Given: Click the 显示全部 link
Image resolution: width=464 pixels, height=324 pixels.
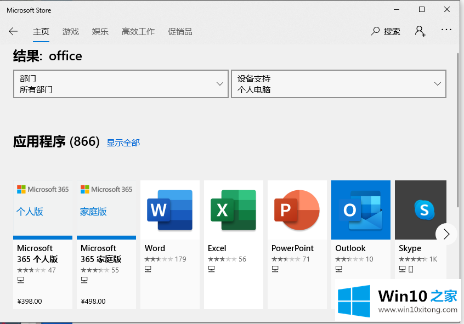Looking at the screenshot, I should tap(123, 143).
